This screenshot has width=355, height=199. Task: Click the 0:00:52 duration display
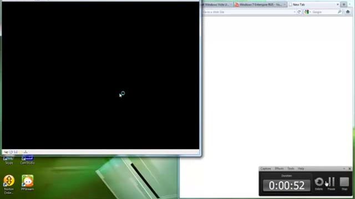click(287, 186)
